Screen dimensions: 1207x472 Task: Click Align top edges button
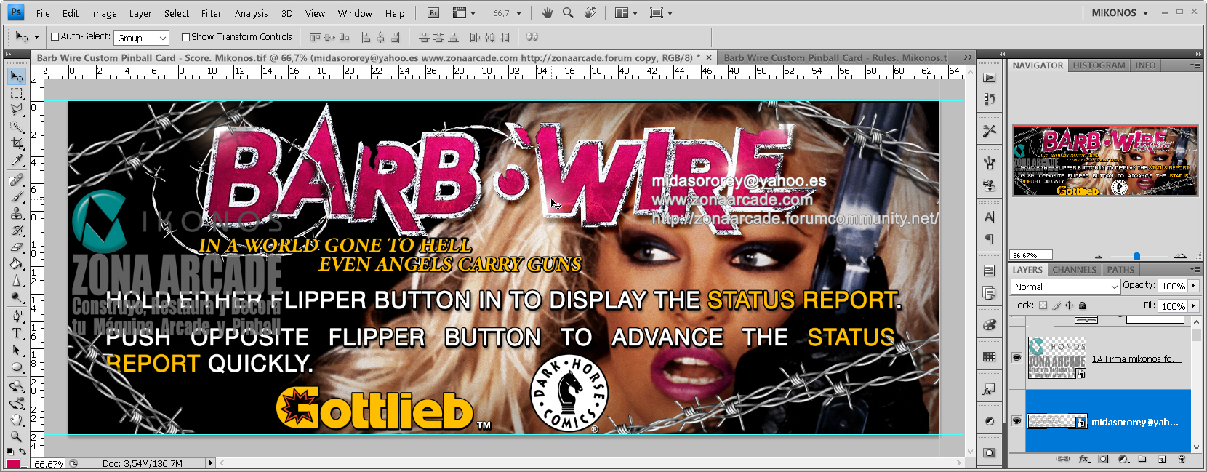coord(314,37)
